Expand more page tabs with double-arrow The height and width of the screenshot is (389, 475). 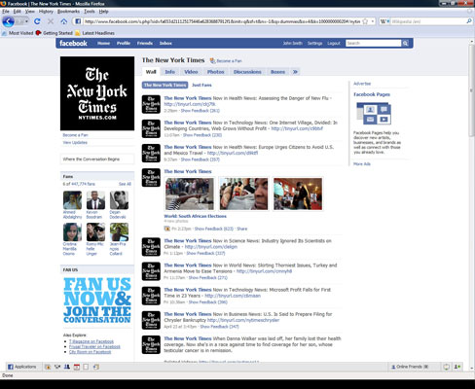tap(295, 72)
